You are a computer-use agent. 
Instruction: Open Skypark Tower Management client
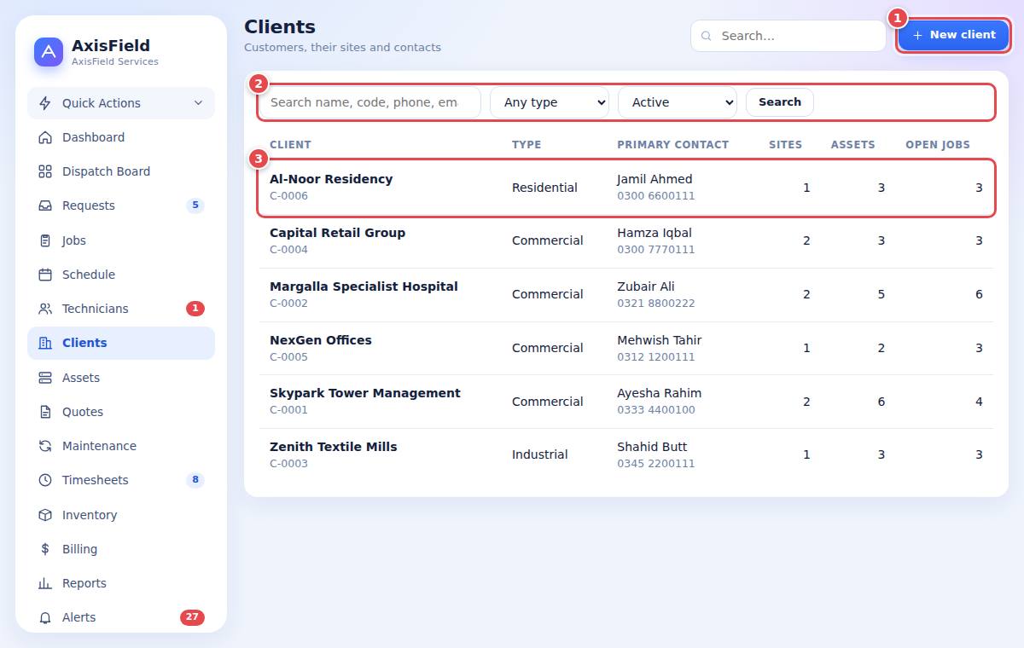click(x=365, y=393)
